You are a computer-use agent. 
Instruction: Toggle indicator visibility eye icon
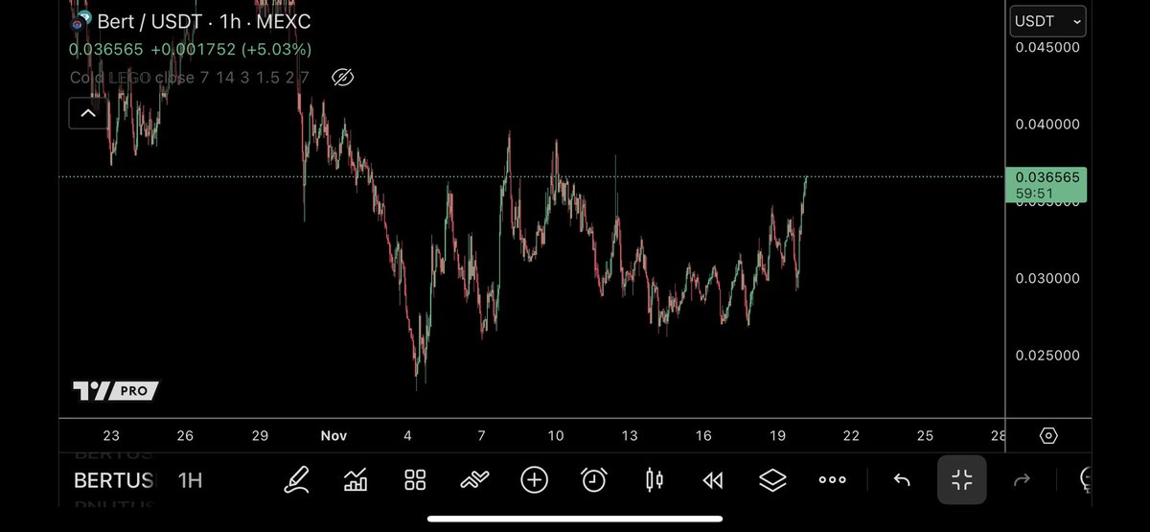coord(342,78)
